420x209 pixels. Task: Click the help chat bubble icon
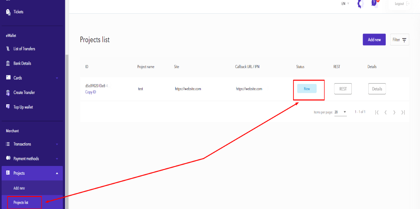point(375,3)
